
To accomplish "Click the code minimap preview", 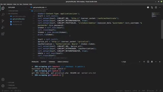I will pyautogui.click(x=156, y=15).
